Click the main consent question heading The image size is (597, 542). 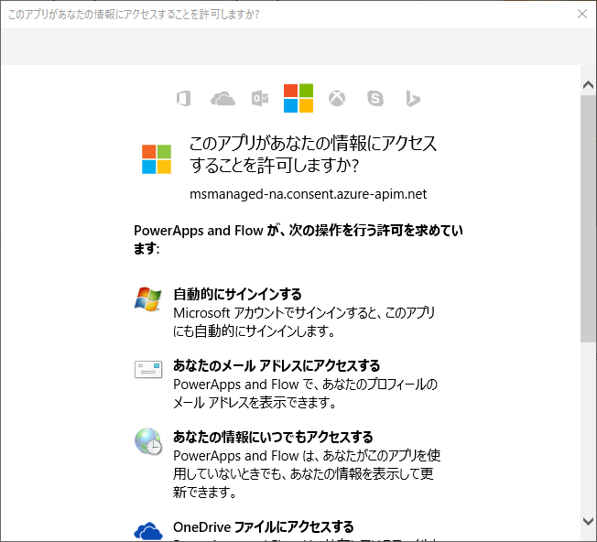[x=312, y=154]
